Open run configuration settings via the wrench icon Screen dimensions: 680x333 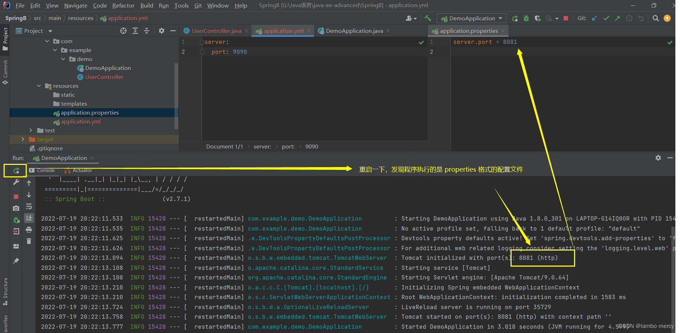[x=16, y=182]
